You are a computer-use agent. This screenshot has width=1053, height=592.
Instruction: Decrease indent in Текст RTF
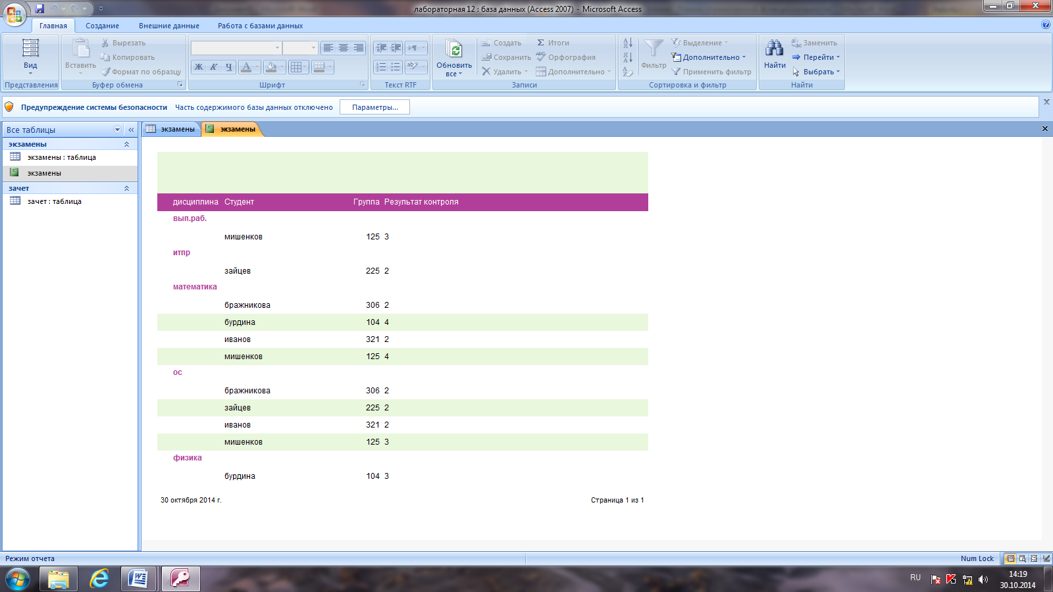click(x=380, y=48)
